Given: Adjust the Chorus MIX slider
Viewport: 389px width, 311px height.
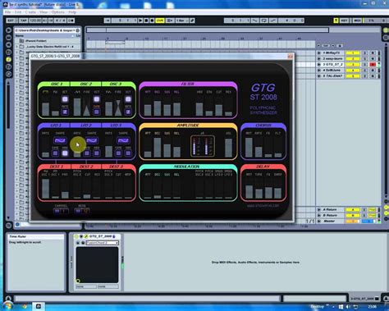Looking at the screenshot, I should pyautogui.click(x=249, y=147).
